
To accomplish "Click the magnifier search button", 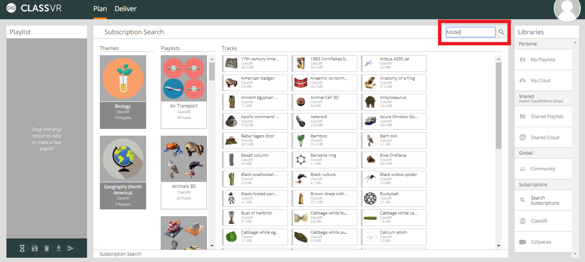I will click(501, 32).
